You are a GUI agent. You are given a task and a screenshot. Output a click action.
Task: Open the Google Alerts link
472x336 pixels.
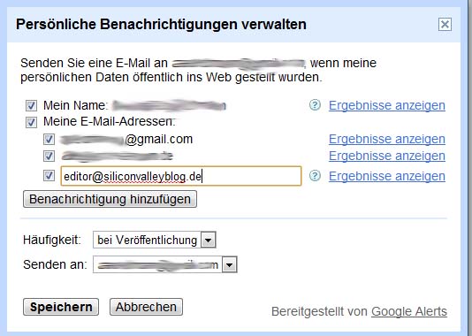pos(409,311)
